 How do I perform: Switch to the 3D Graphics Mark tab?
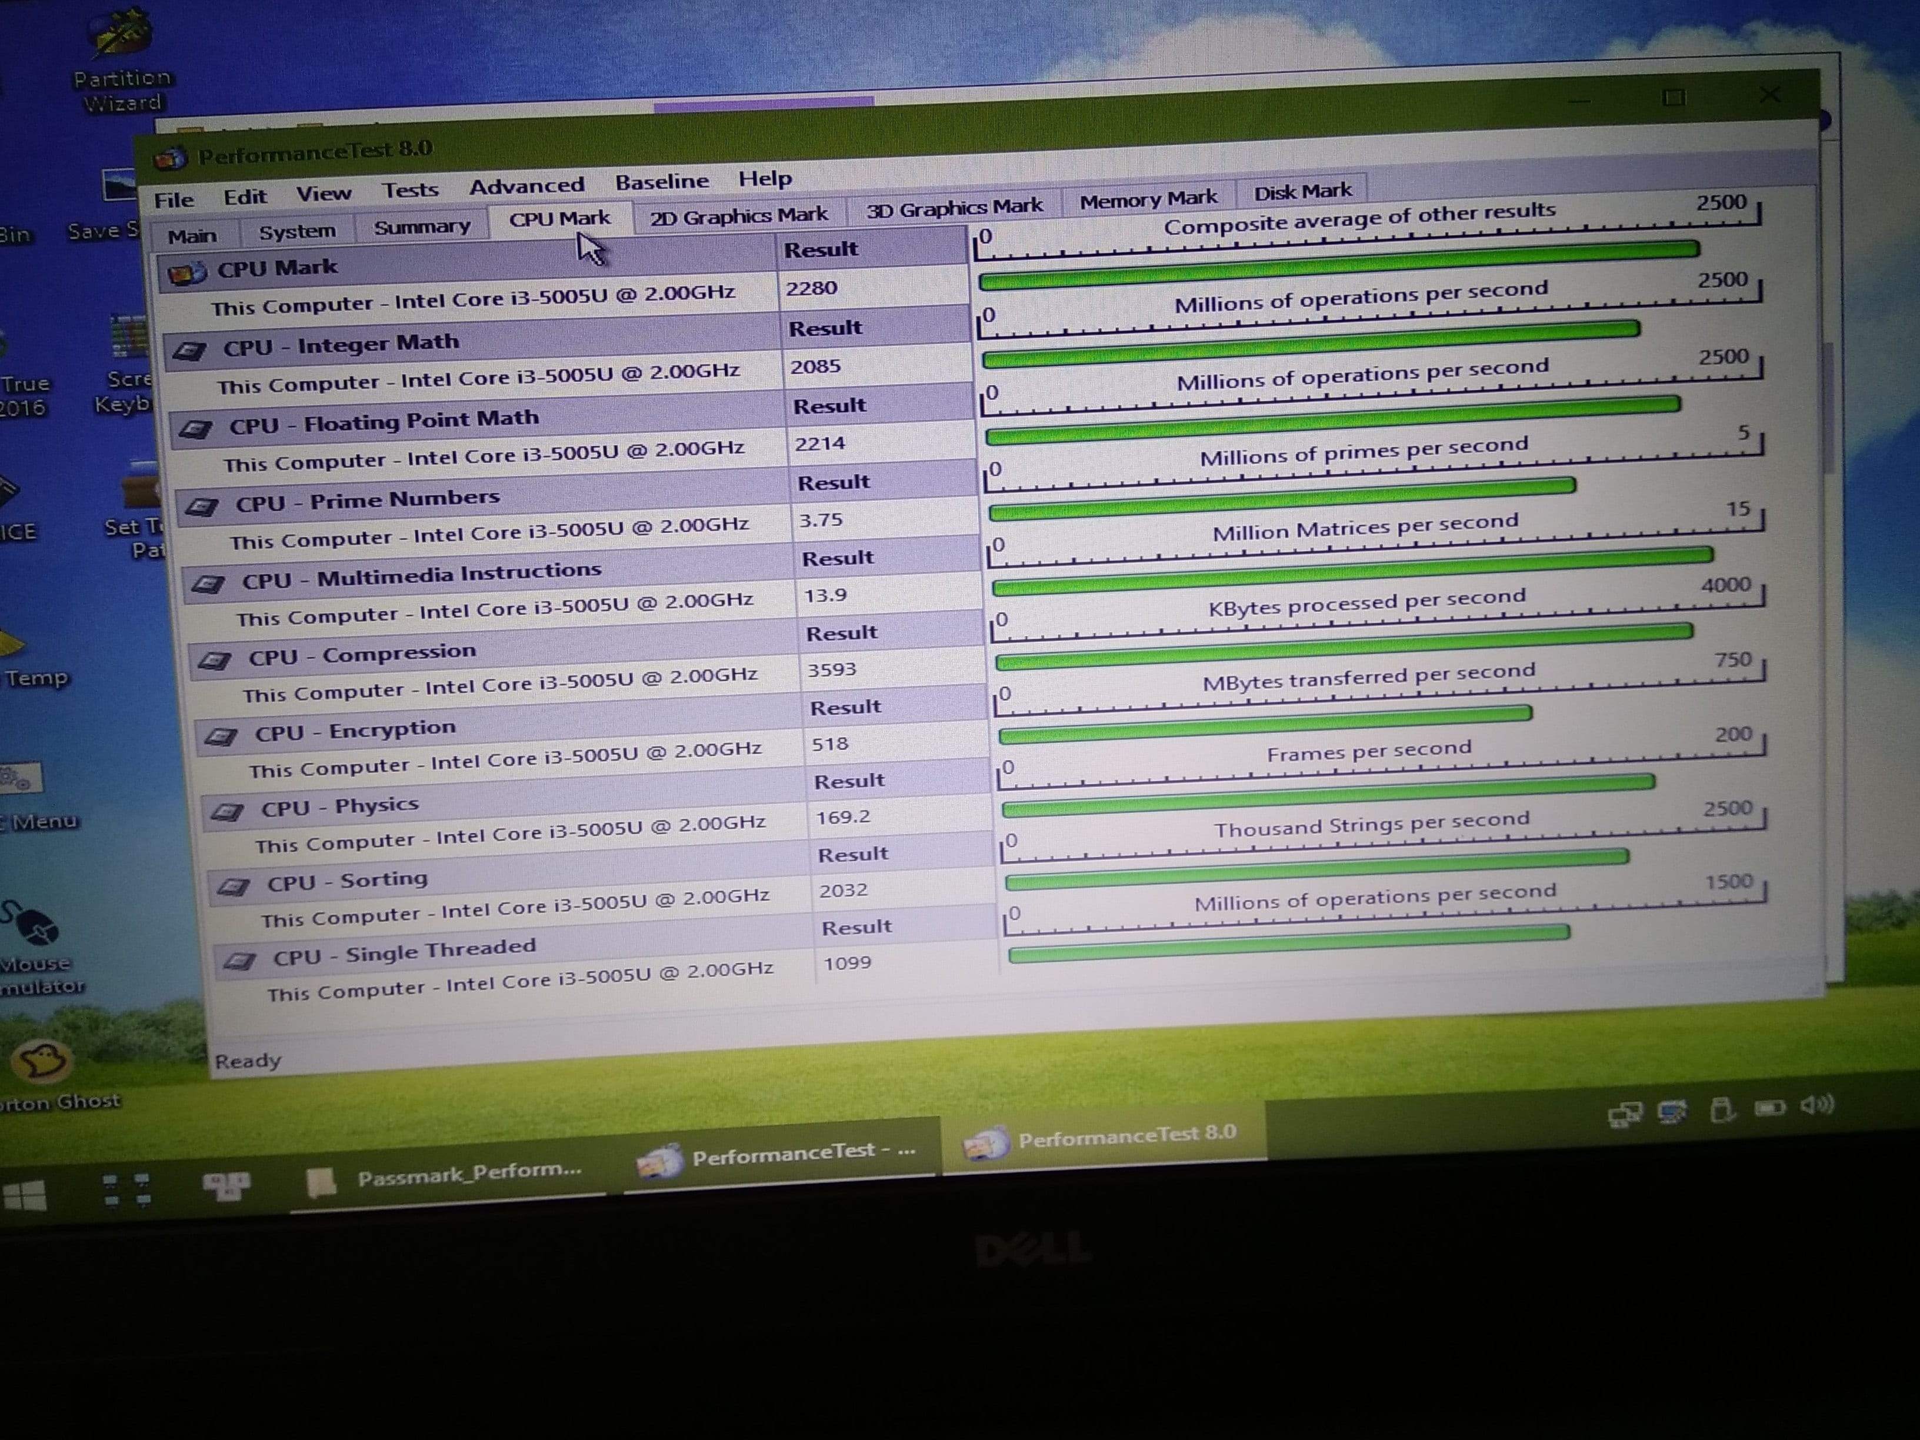point(954,208)
